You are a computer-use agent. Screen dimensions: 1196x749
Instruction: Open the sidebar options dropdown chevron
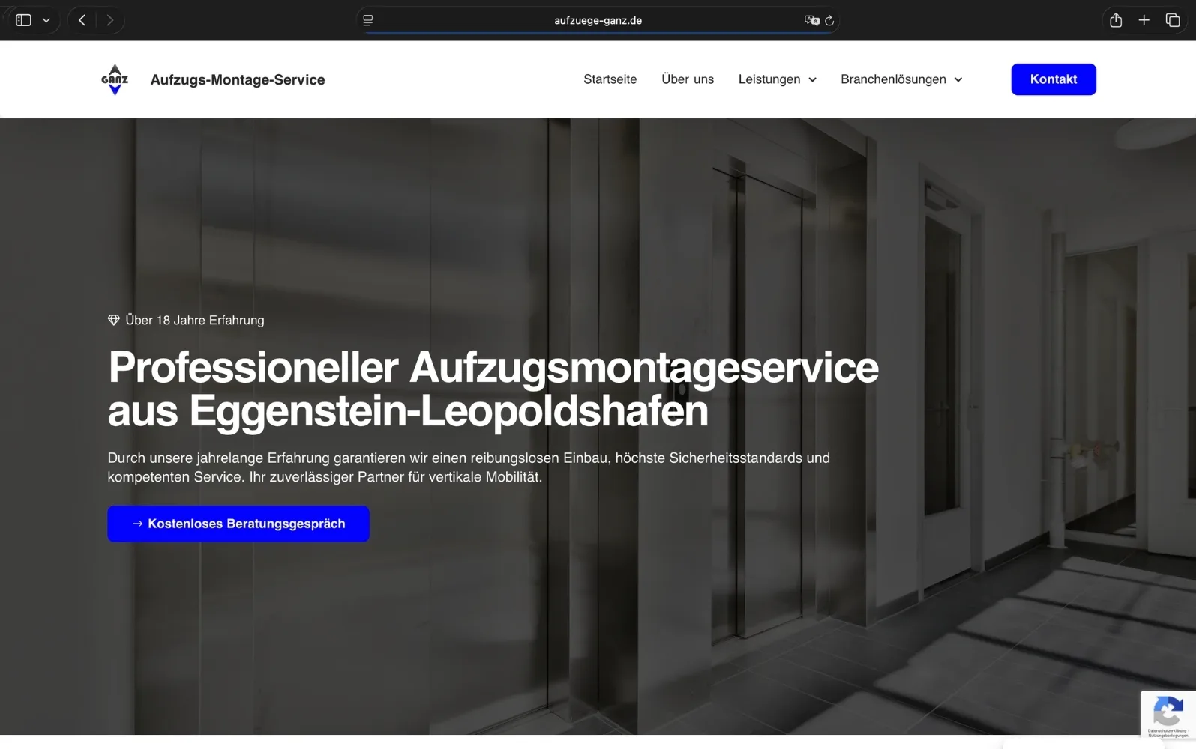point(46,20)
